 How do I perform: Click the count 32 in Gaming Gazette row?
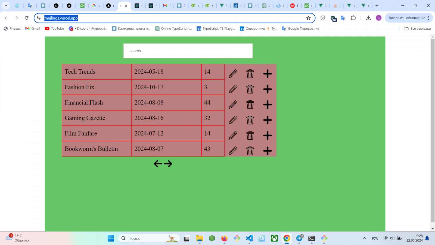pos(207,118)
